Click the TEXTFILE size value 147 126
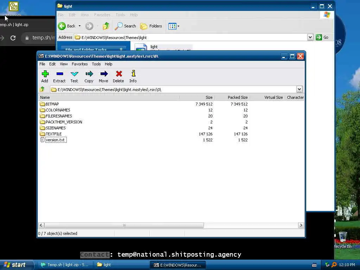The width and height of the screenshot is (360, 270). [205, 134]
